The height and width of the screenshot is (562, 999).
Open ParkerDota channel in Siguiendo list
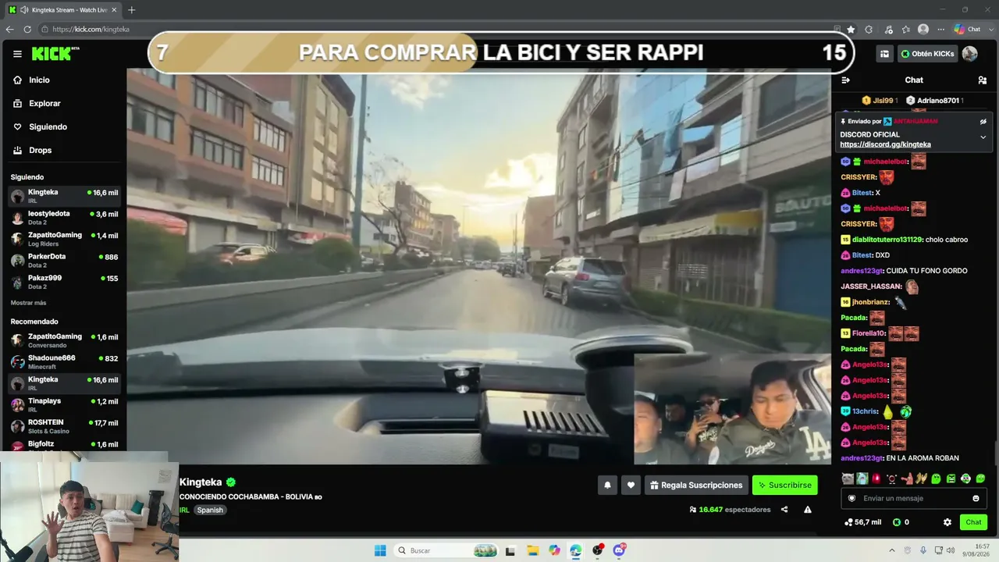click(x=63, y=260)
